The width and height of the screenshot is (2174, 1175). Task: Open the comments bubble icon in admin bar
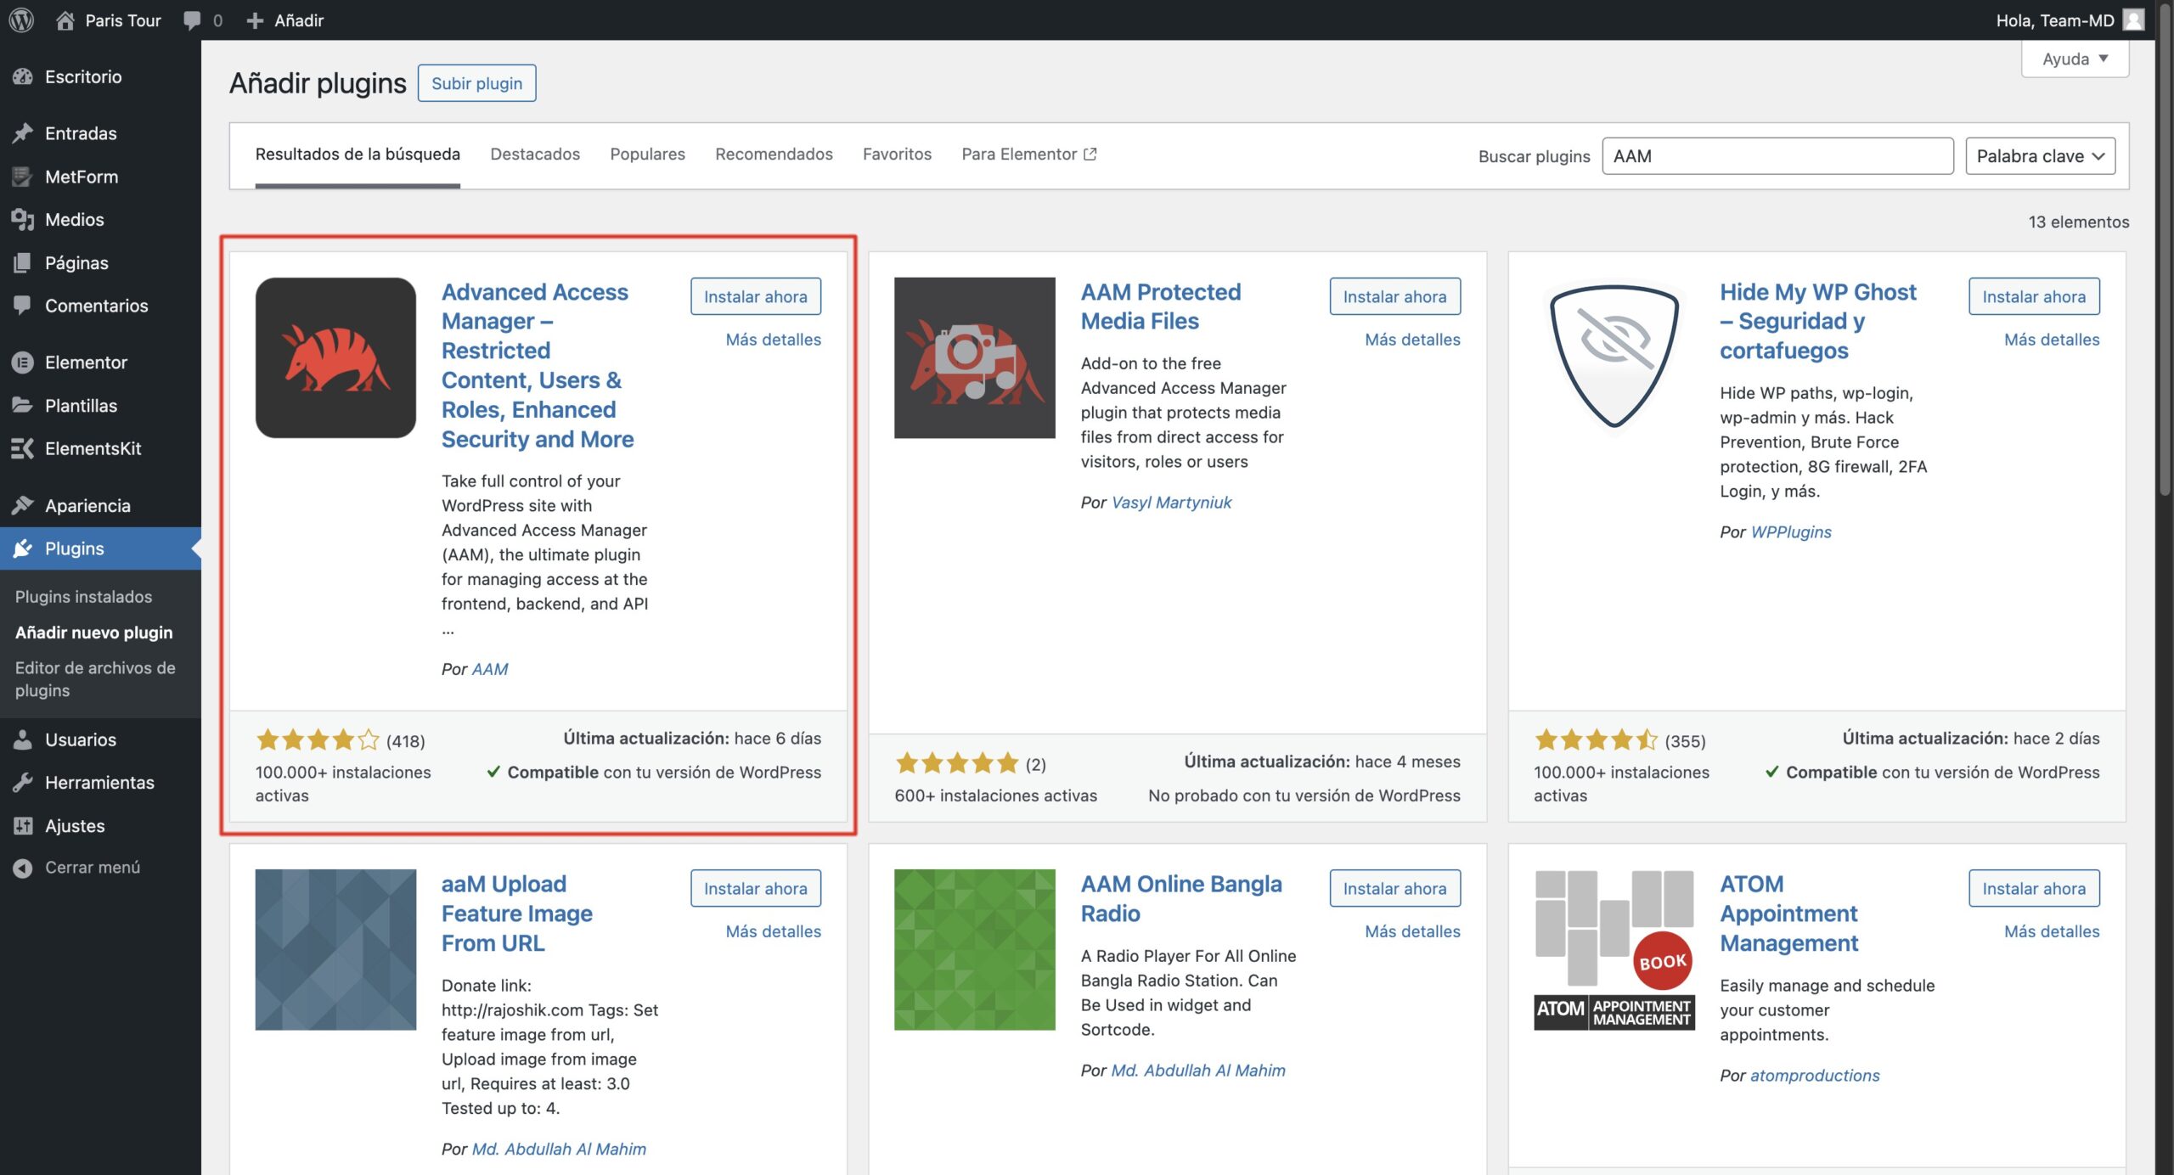tap(193, 20)
